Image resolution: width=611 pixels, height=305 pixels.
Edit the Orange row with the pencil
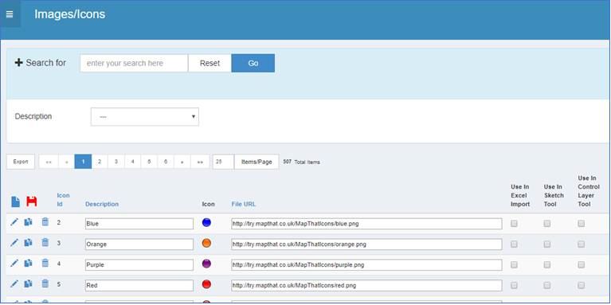coord(14,243)
